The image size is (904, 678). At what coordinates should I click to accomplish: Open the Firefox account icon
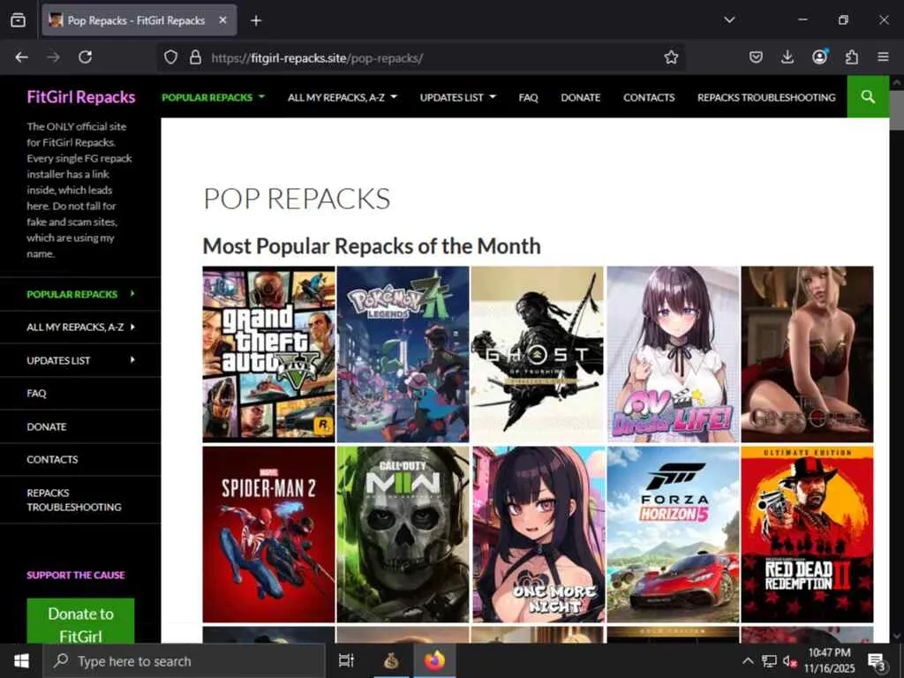819,56
